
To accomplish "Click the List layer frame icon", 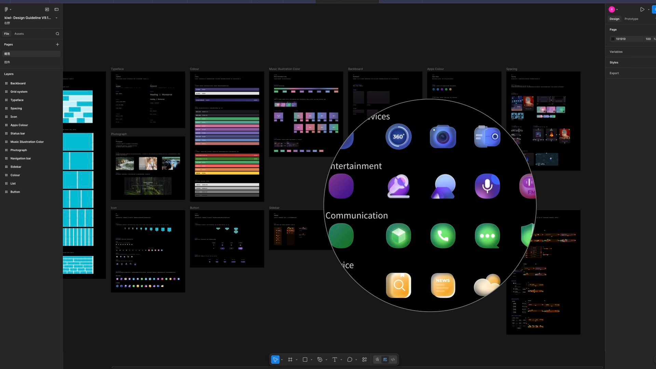I will (x=6, y=183).
